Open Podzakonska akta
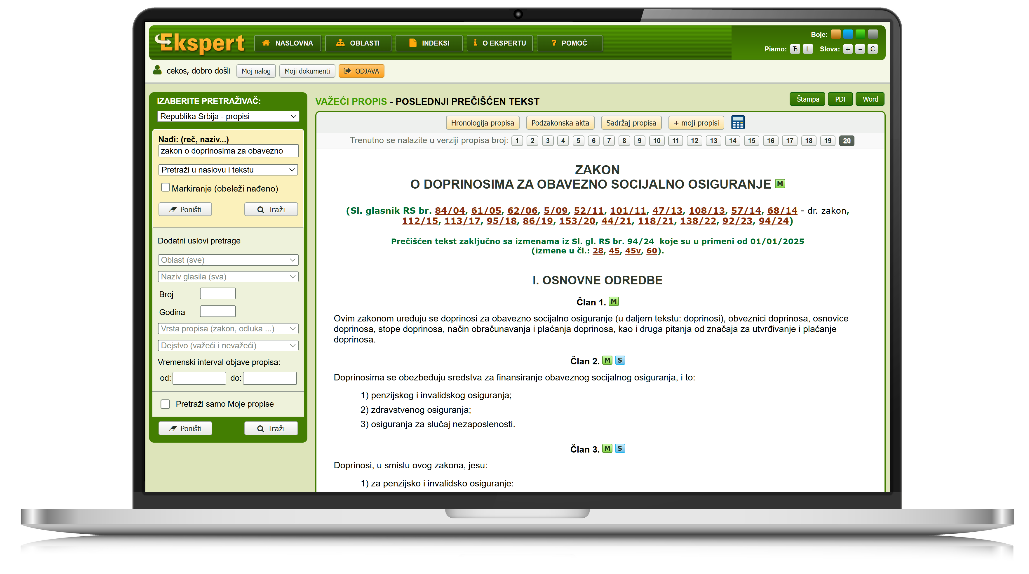The image size is (1029, 574). coord(560,123)
